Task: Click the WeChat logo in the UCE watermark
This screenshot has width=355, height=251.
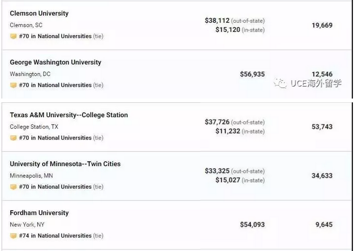Action: (280, 83)
